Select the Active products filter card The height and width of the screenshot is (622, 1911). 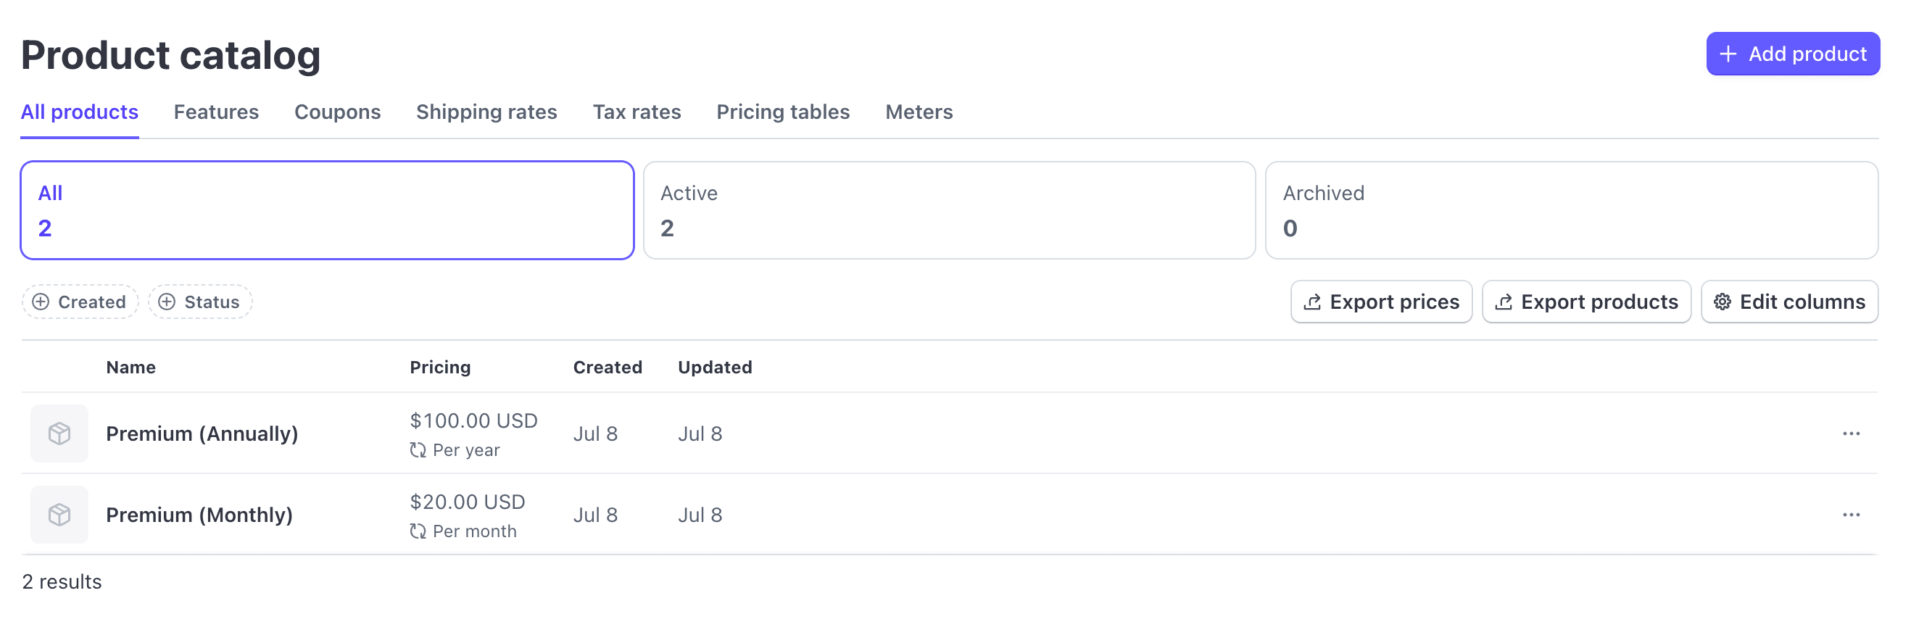[x=949, y=210]
